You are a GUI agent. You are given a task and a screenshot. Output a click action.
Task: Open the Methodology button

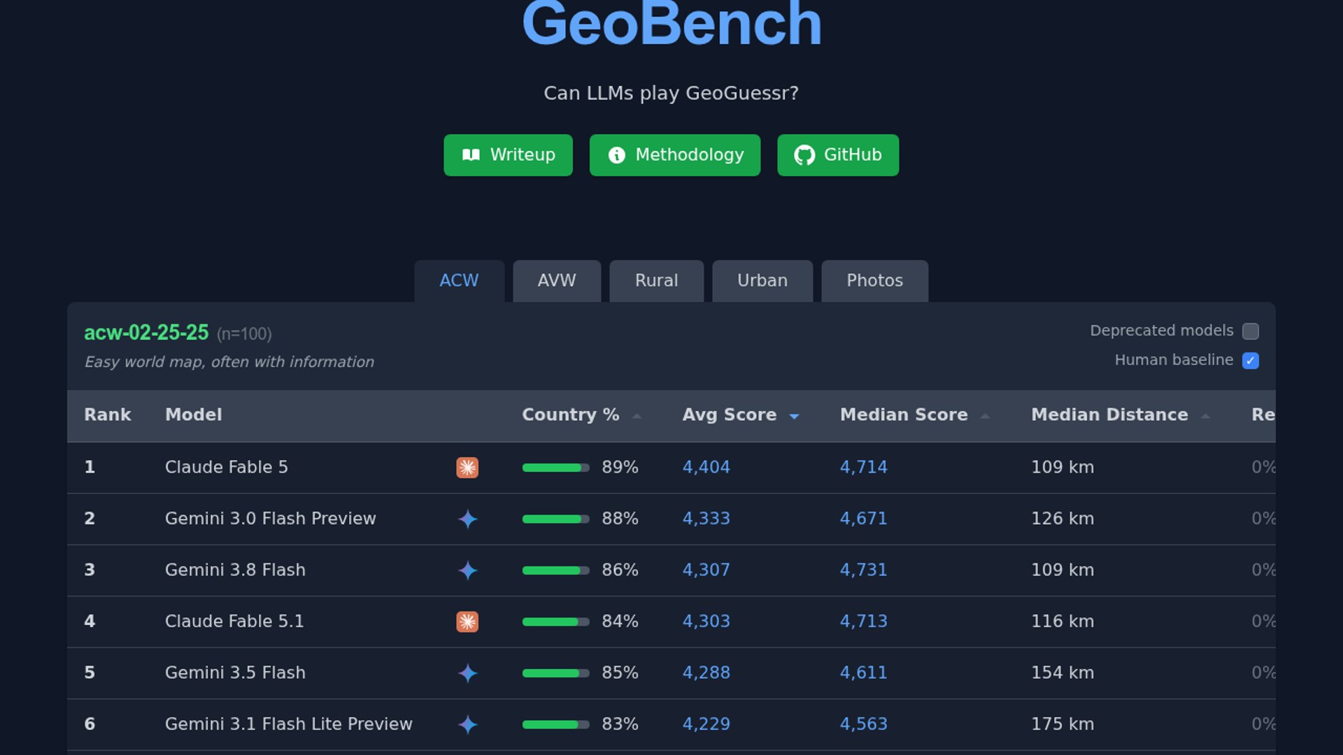[x=674, y=155]
